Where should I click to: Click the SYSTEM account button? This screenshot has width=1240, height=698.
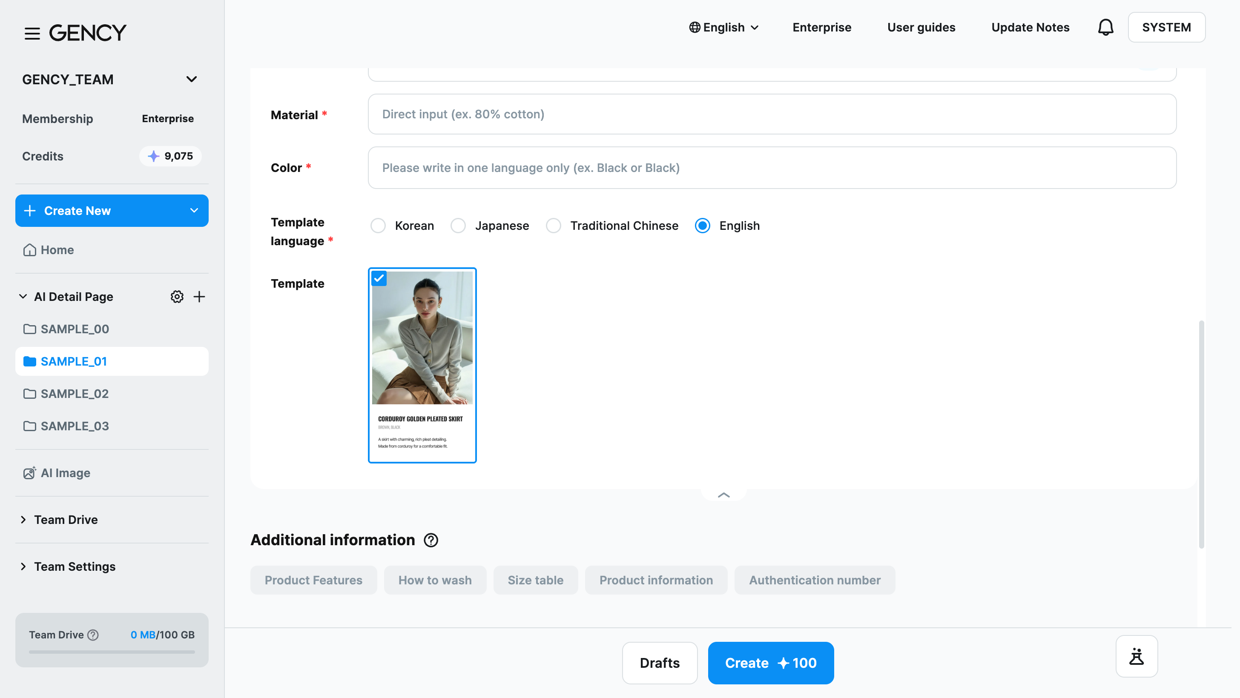tap(1166, 27)
